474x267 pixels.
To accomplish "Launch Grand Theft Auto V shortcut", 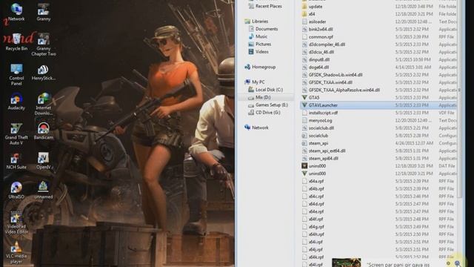I will point(16,133).
